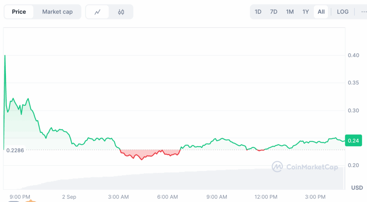Open the more options ellipsis menu

tap(363, 12)
